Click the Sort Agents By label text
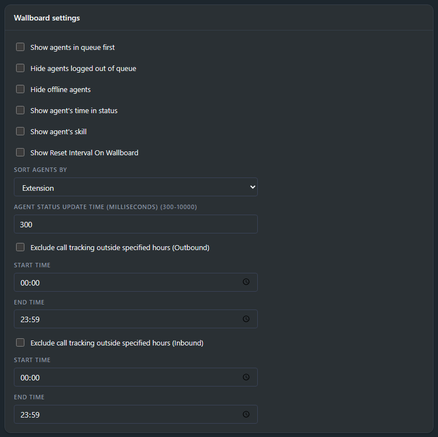 pyautogui.click(x=40, y=170)
